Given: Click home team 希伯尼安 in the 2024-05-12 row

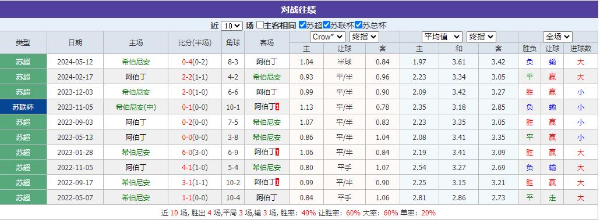Looking at the screenshot, I should (136, 62).
